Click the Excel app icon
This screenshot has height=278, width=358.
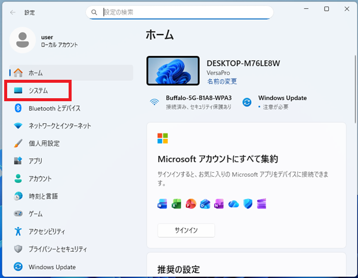click(176, 204)
